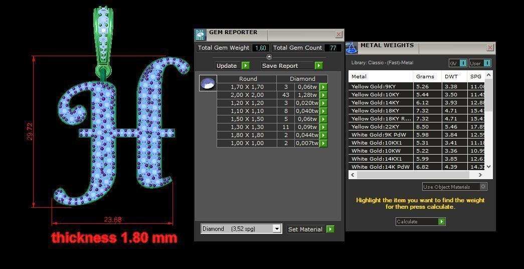Click the Total Gem Count value 77
Screen dimensions: 524x269
tap(333, 48)
